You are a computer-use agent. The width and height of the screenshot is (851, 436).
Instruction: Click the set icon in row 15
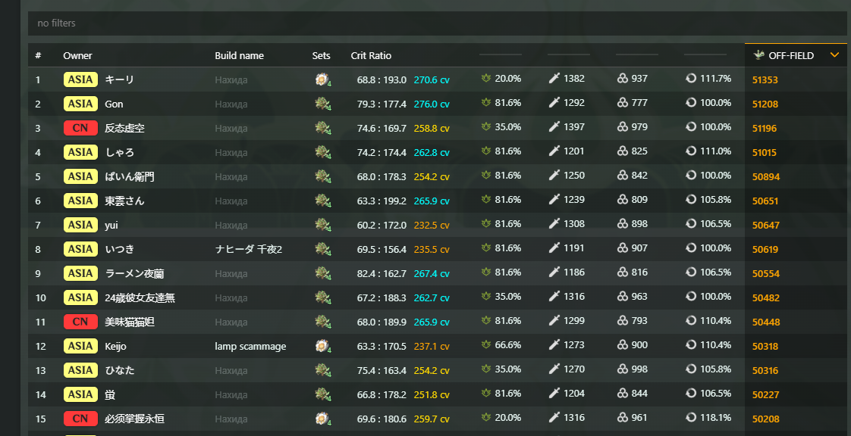322,419
